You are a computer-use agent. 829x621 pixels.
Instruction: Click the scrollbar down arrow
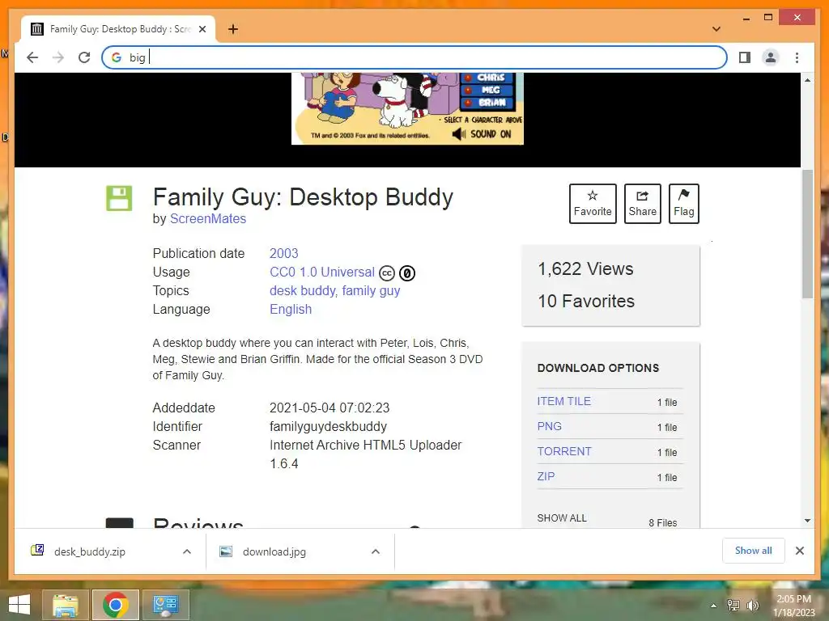point(807,521)
